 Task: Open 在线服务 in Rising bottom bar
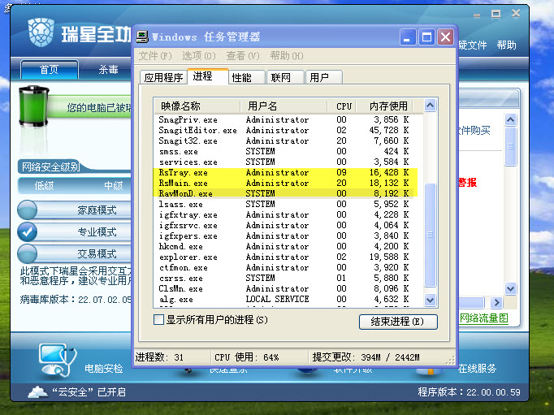[477, 369]
